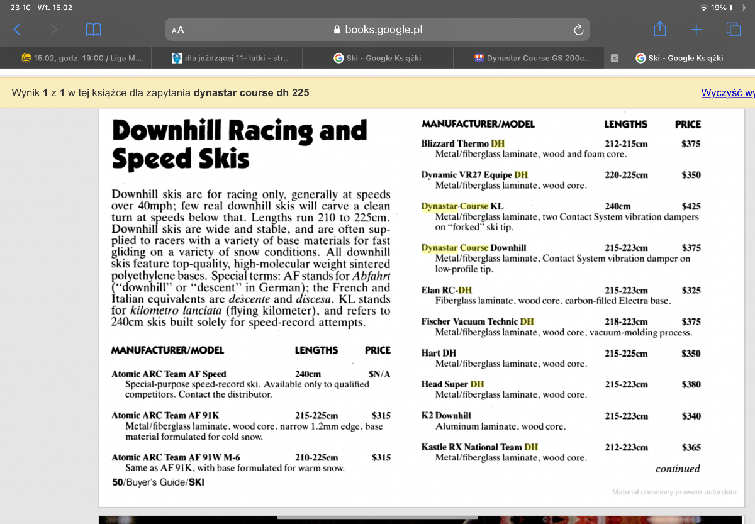The width and height of the screenshot is (755, 524).
Task: Switch to 'dla jeżdżącej 11- latki' tab
Action: pyautogui.click(x=232, y=58)
